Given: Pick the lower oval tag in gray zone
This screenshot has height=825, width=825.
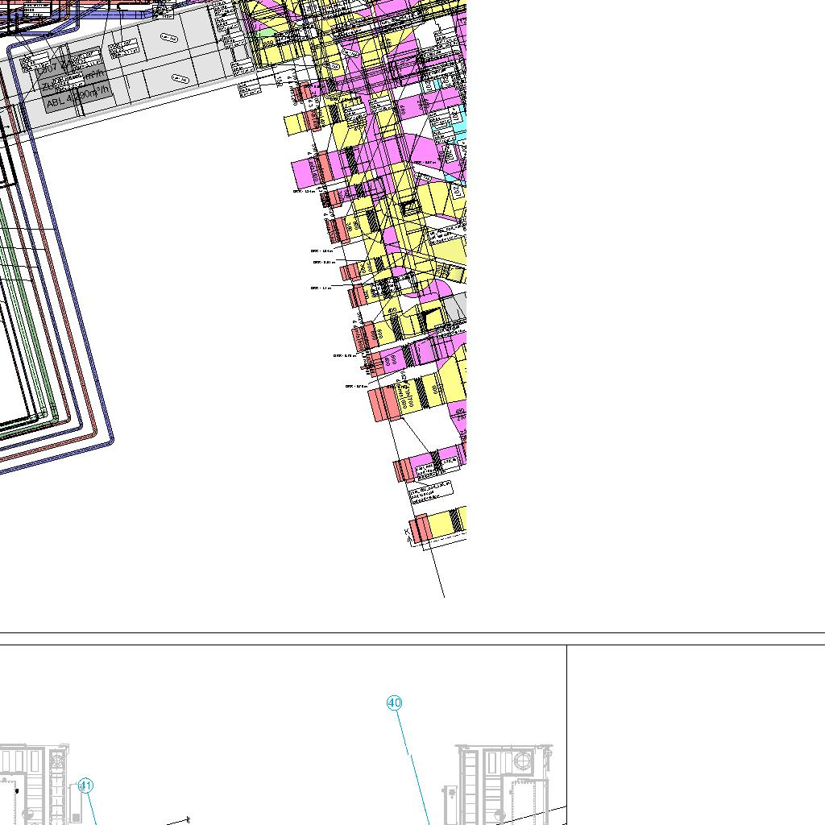Looking at the screenshot, I should click(x=180, y=79).
